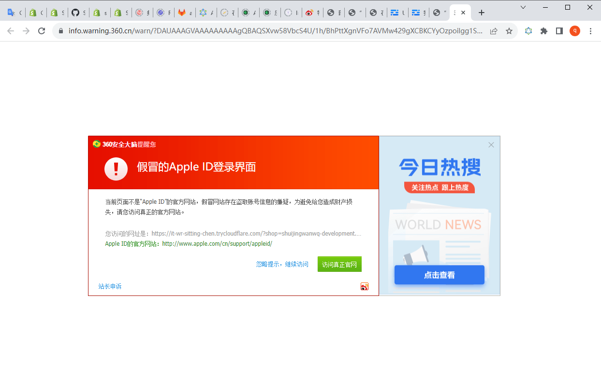Click the address bar URL
Viewport: 601px width, 379px height.
coord(276,31)
